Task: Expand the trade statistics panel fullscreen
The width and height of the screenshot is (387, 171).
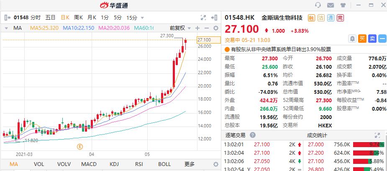Action: [x=377, y=135]
